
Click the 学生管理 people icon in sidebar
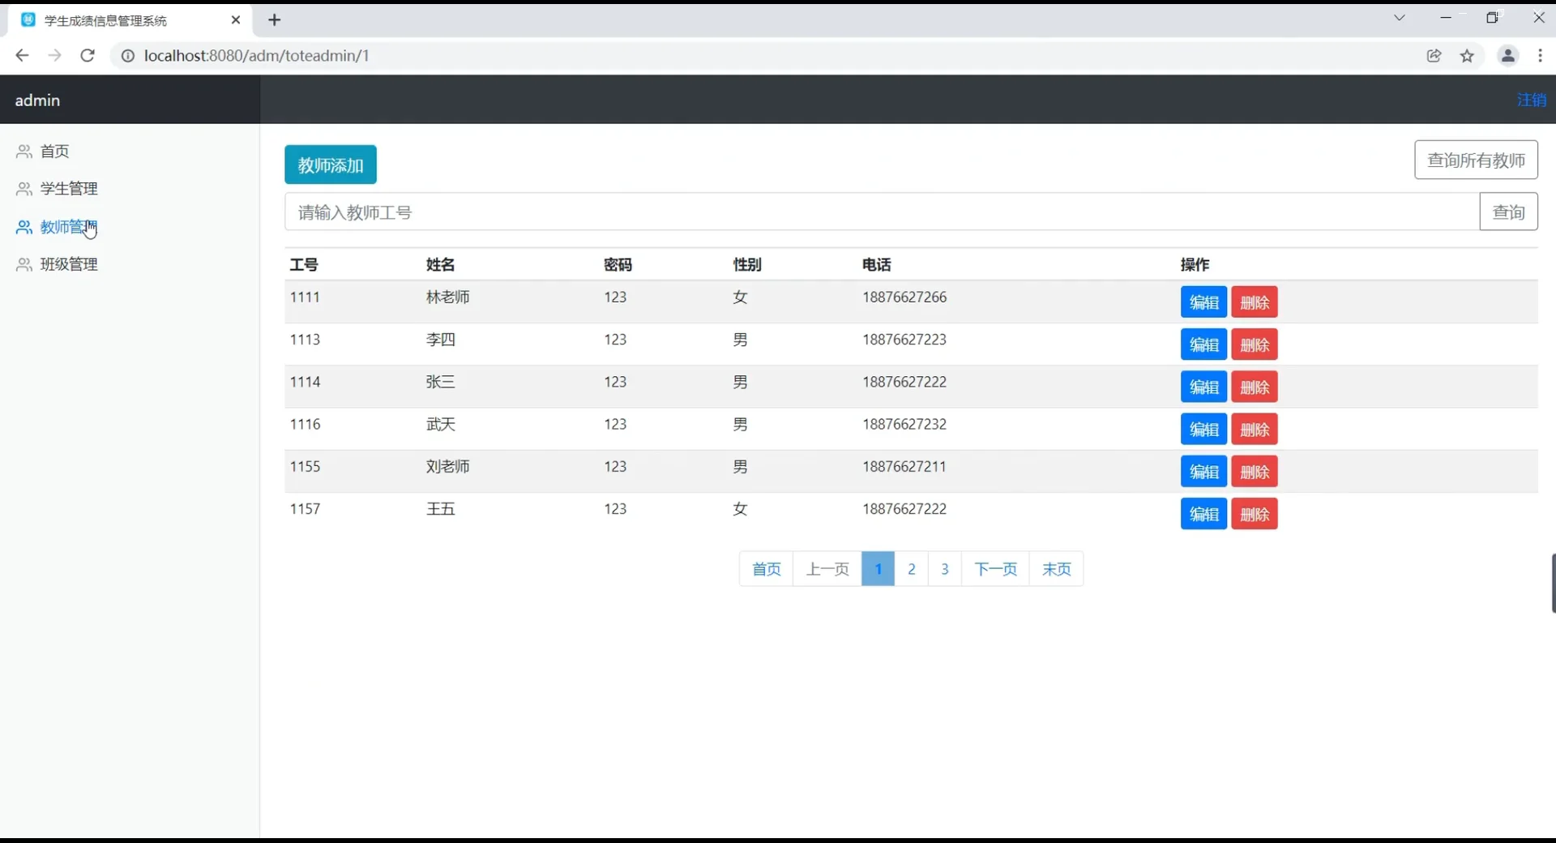point(23,189)
